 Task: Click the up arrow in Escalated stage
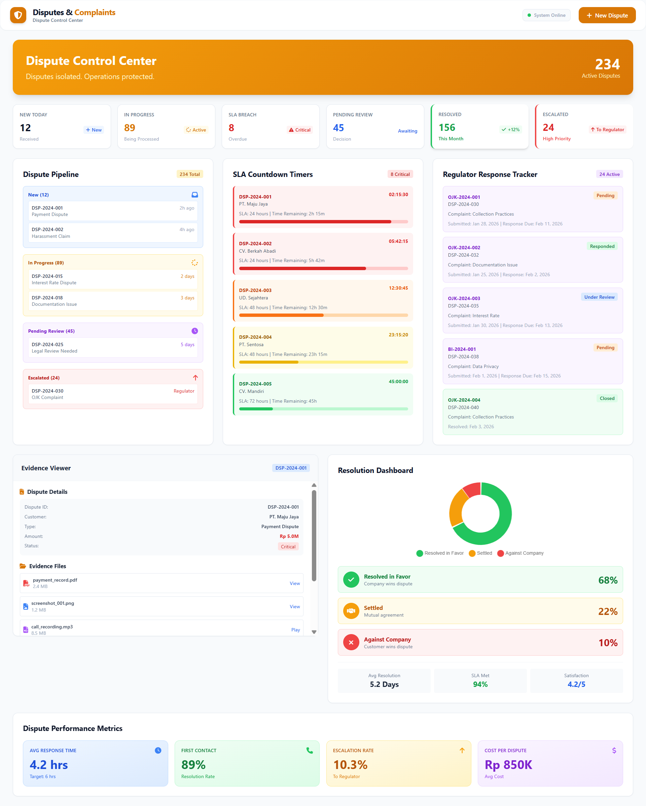point(195,377)
